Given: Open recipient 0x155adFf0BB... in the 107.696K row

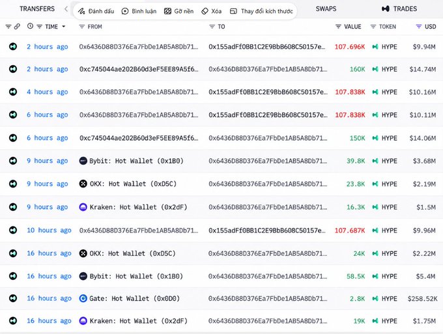Looking at the screenshot, I should [x=267, y=47].
